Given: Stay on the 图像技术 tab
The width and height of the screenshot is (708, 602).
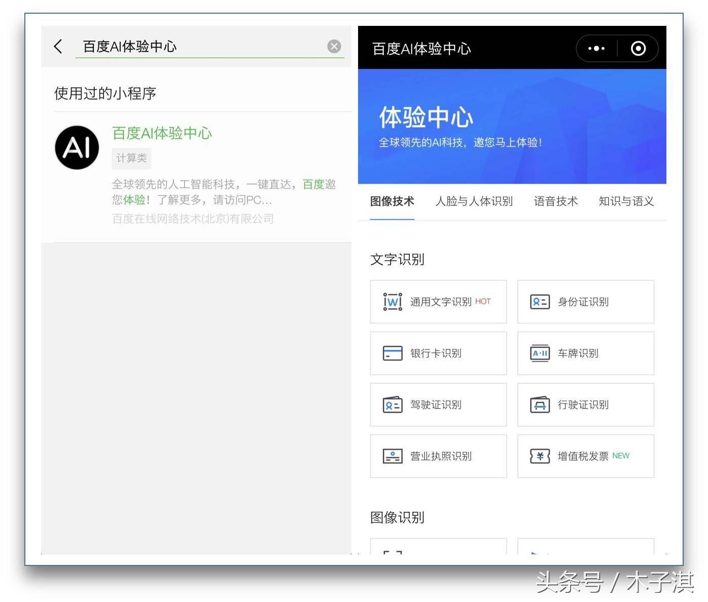Looking at the screenshot, I should (x=392, y=201).
